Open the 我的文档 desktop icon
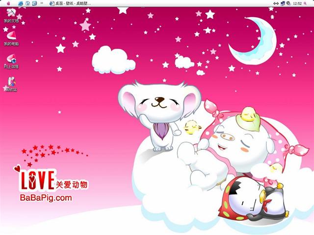 pos(11,15)
